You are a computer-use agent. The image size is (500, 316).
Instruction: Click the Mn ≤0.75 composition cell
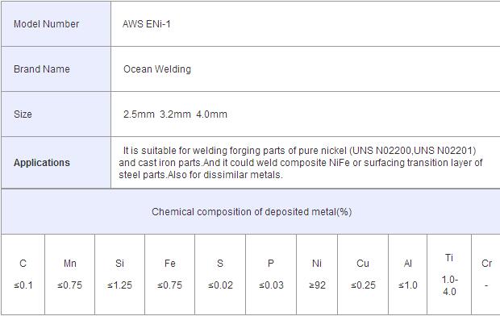point(70,275)
